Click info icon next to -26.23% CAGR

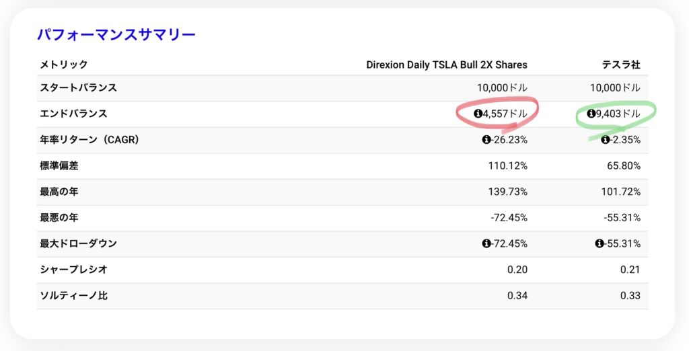(x=486, y=140)
